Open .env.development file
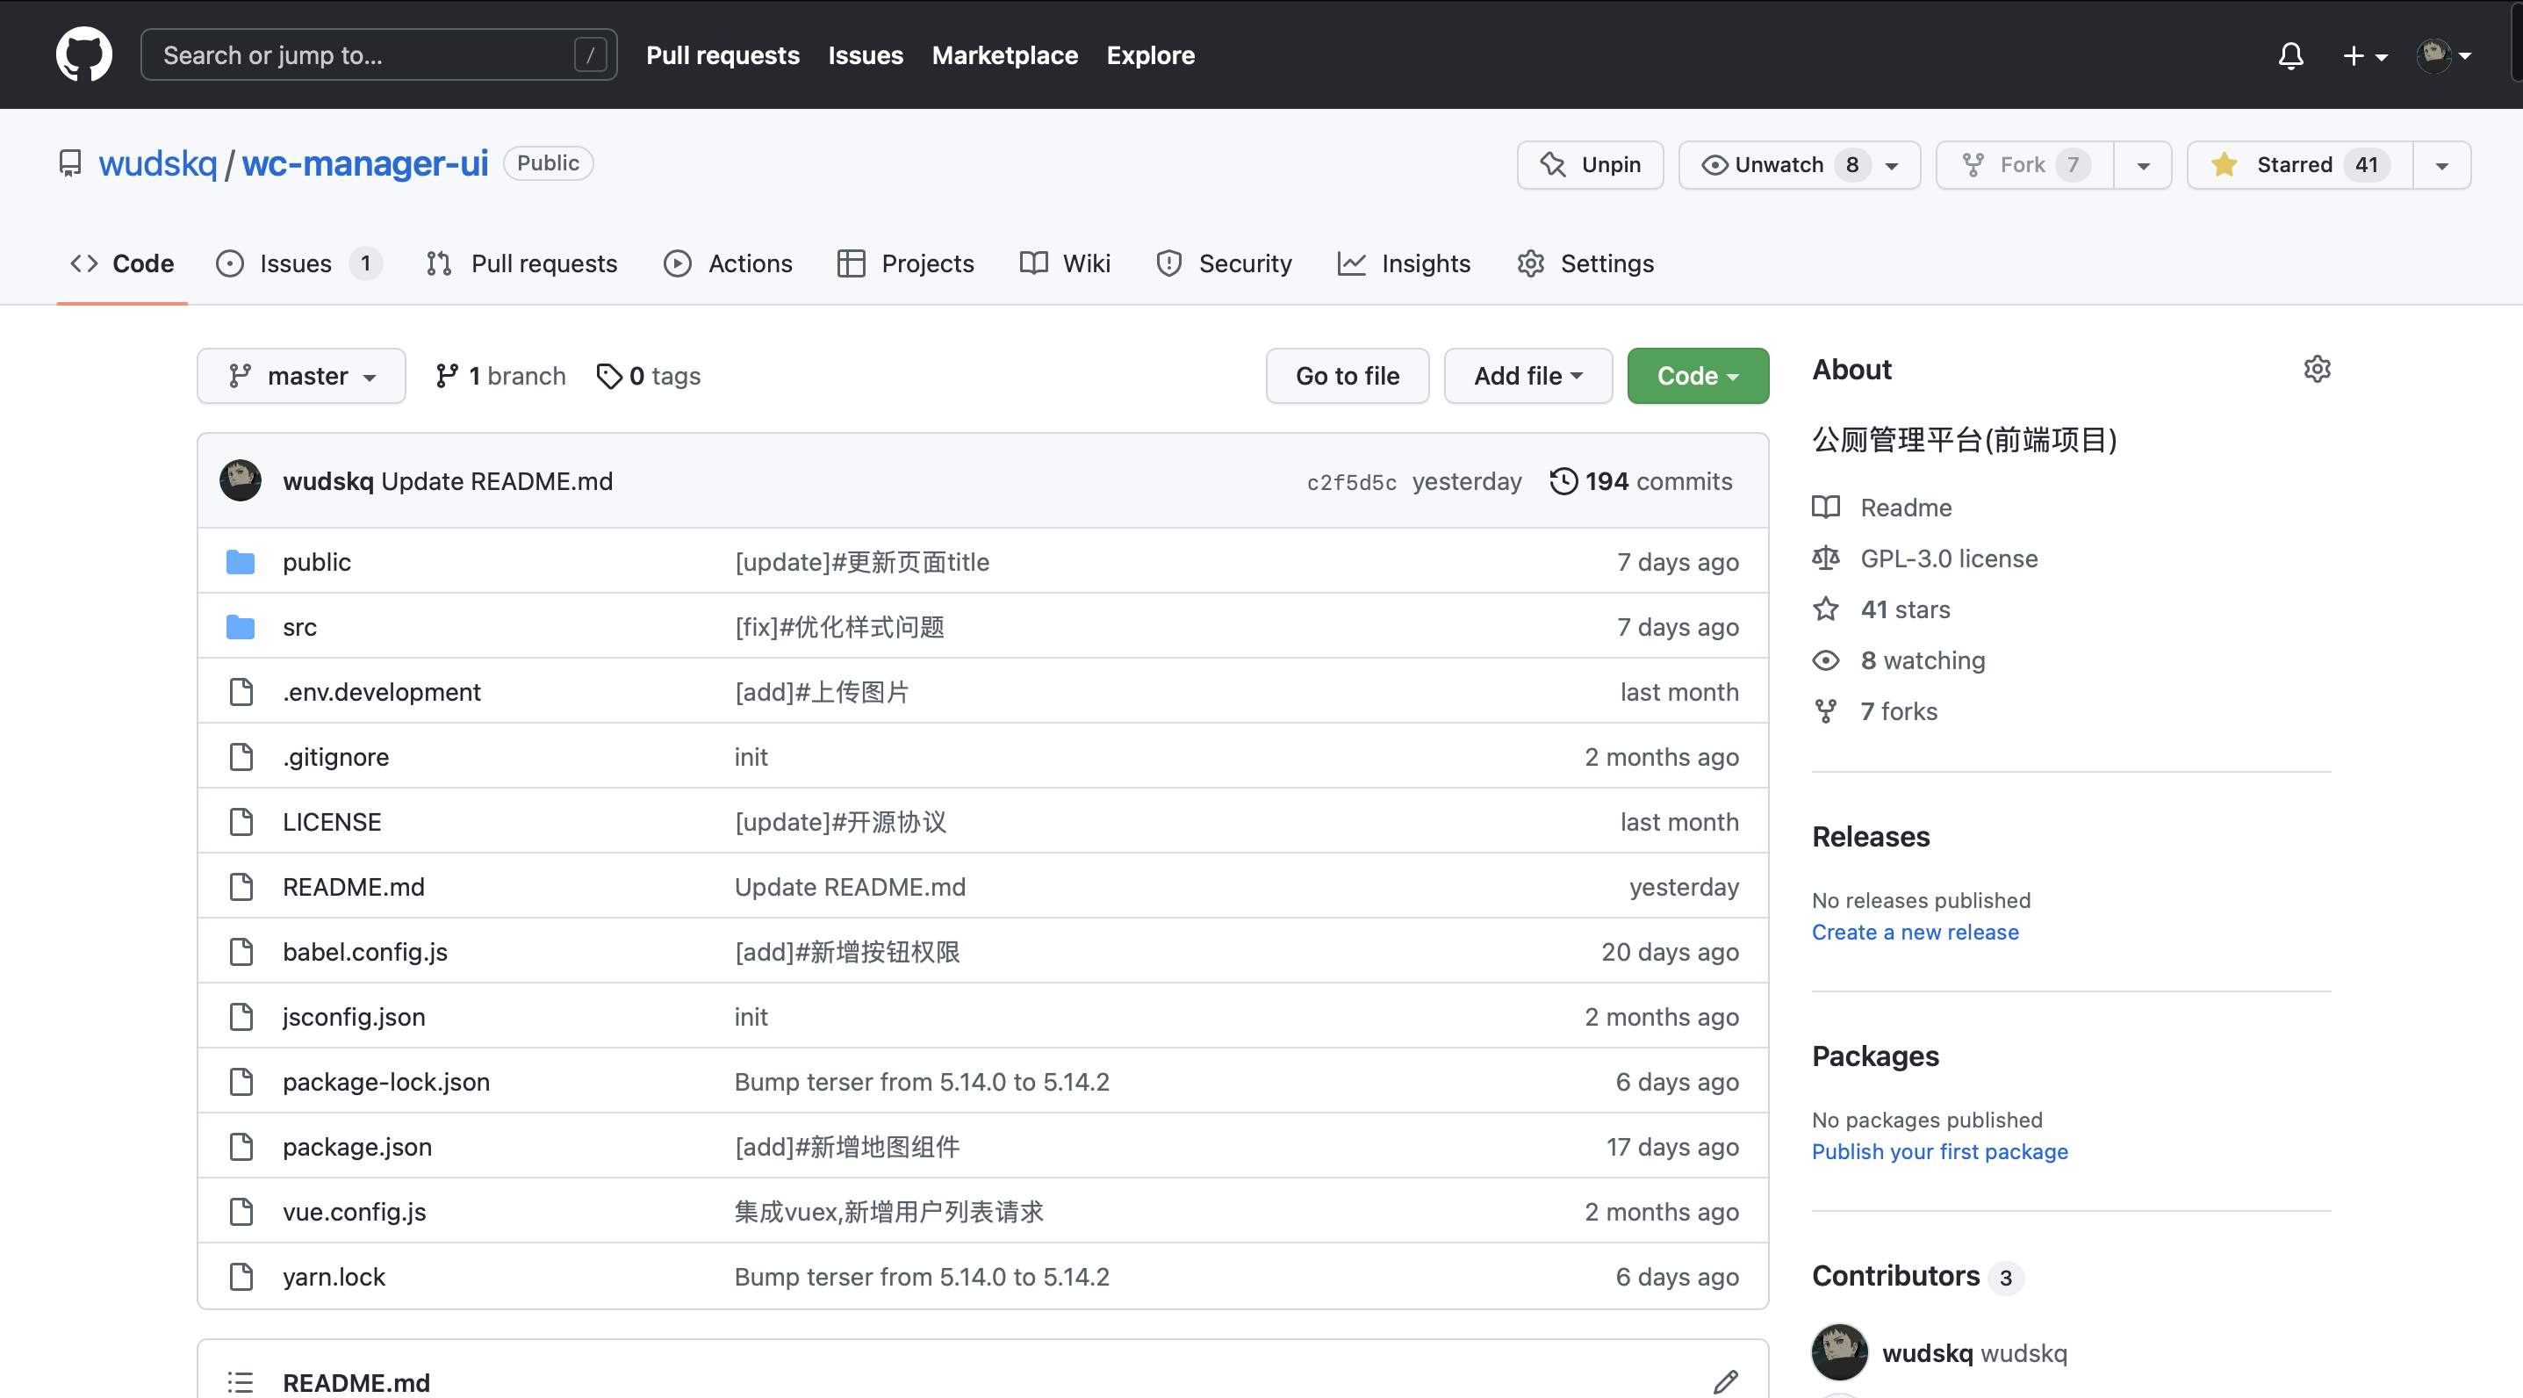The image size is (2523, 1398). pyautogui.click(x=382, y=692)
